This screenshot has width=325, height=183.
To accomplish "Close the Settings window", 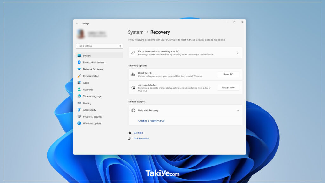I will 242,22.
